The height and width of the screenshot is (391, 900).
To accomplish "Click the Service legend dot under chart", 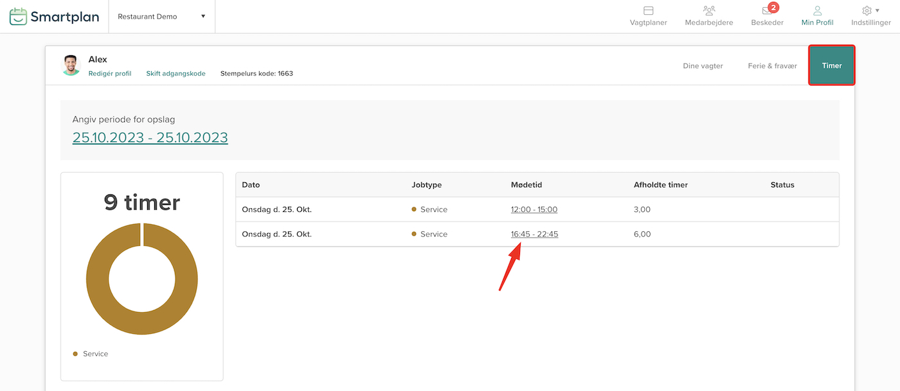I will 75,354.
